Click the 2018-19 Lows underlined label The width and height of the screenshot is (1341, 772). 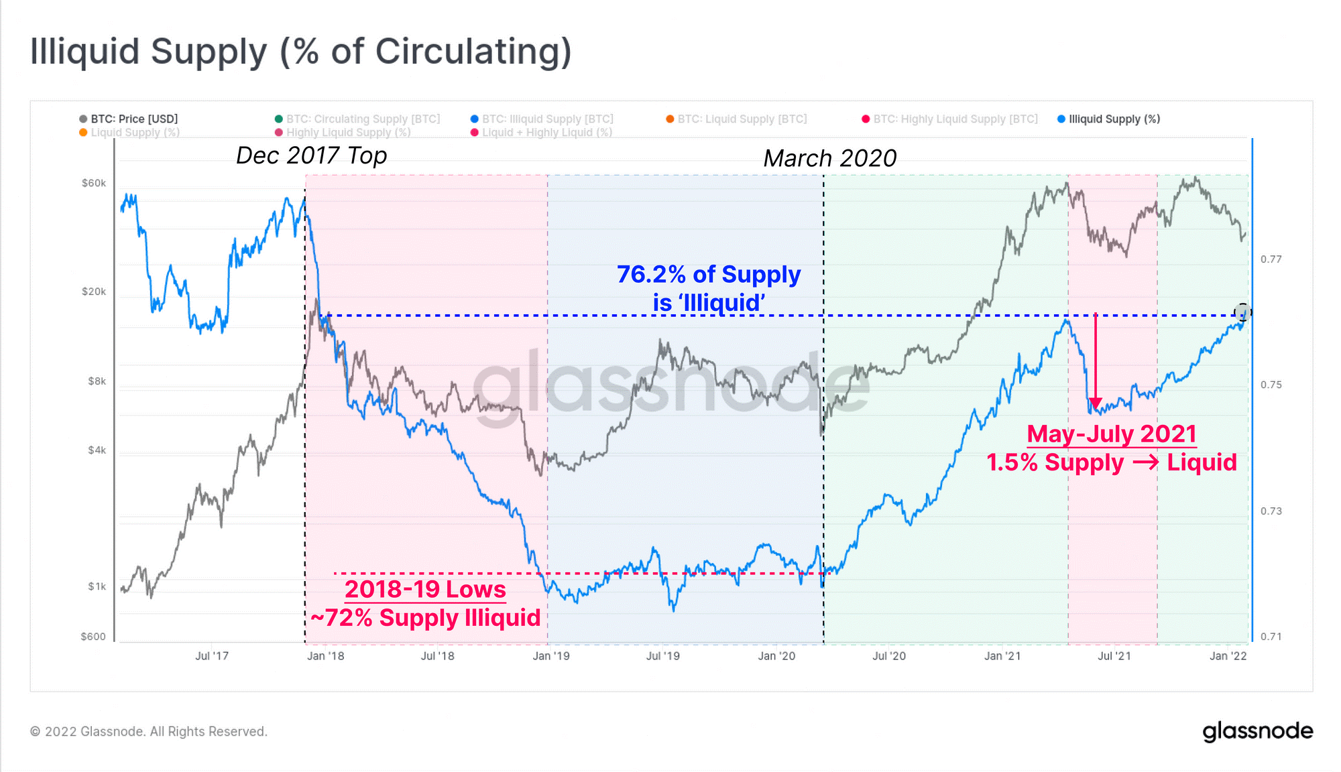[425, 589]
